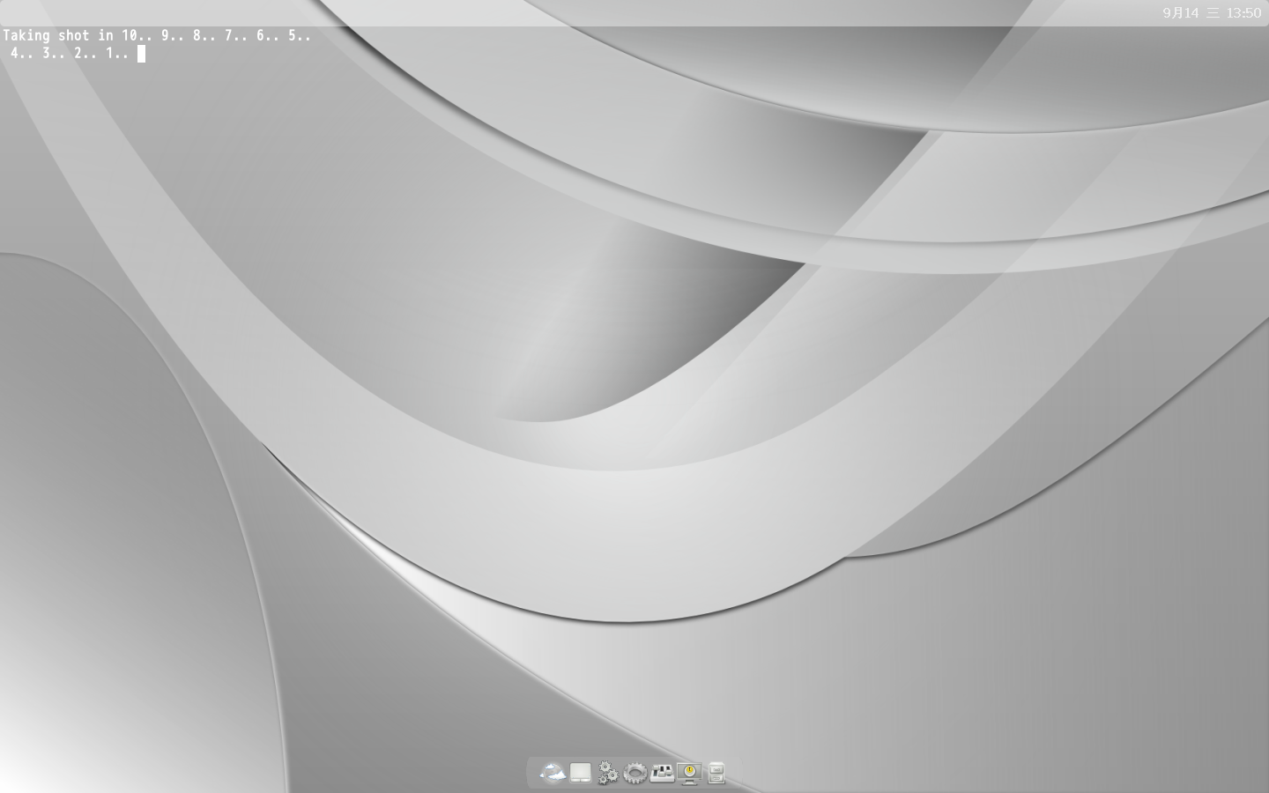This screenshot has height=793, width=1269.
Task: Open the weather globe icon in dock
Action: pyautogui.click(x=553, y=773)
